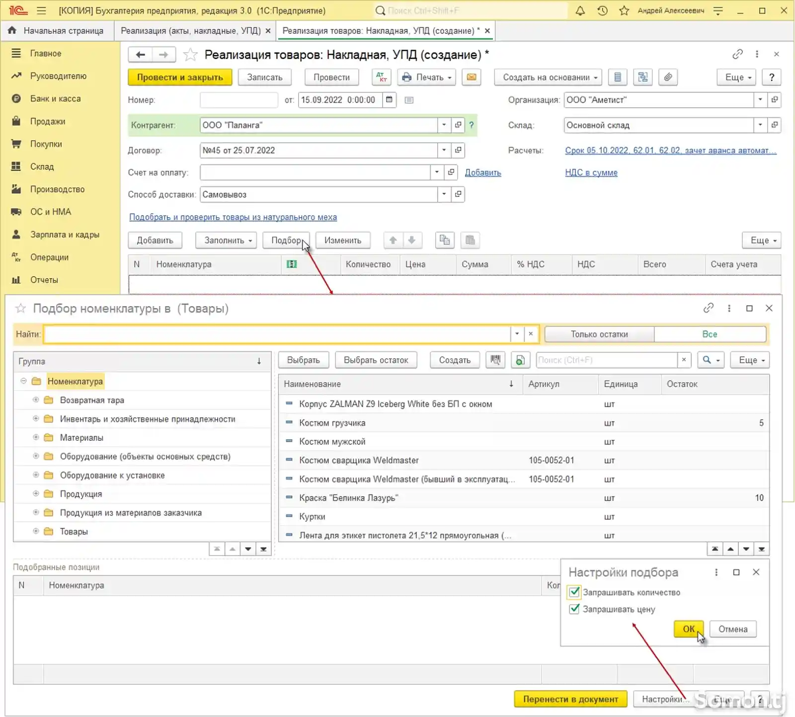Image resolution: width=795 pixels, height=717 pixels.
Task: Click the barcode scanner icon in selection
Action: (495, 360)
